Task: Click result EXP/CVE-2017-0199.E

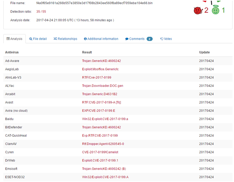Action: click(98, 111)
